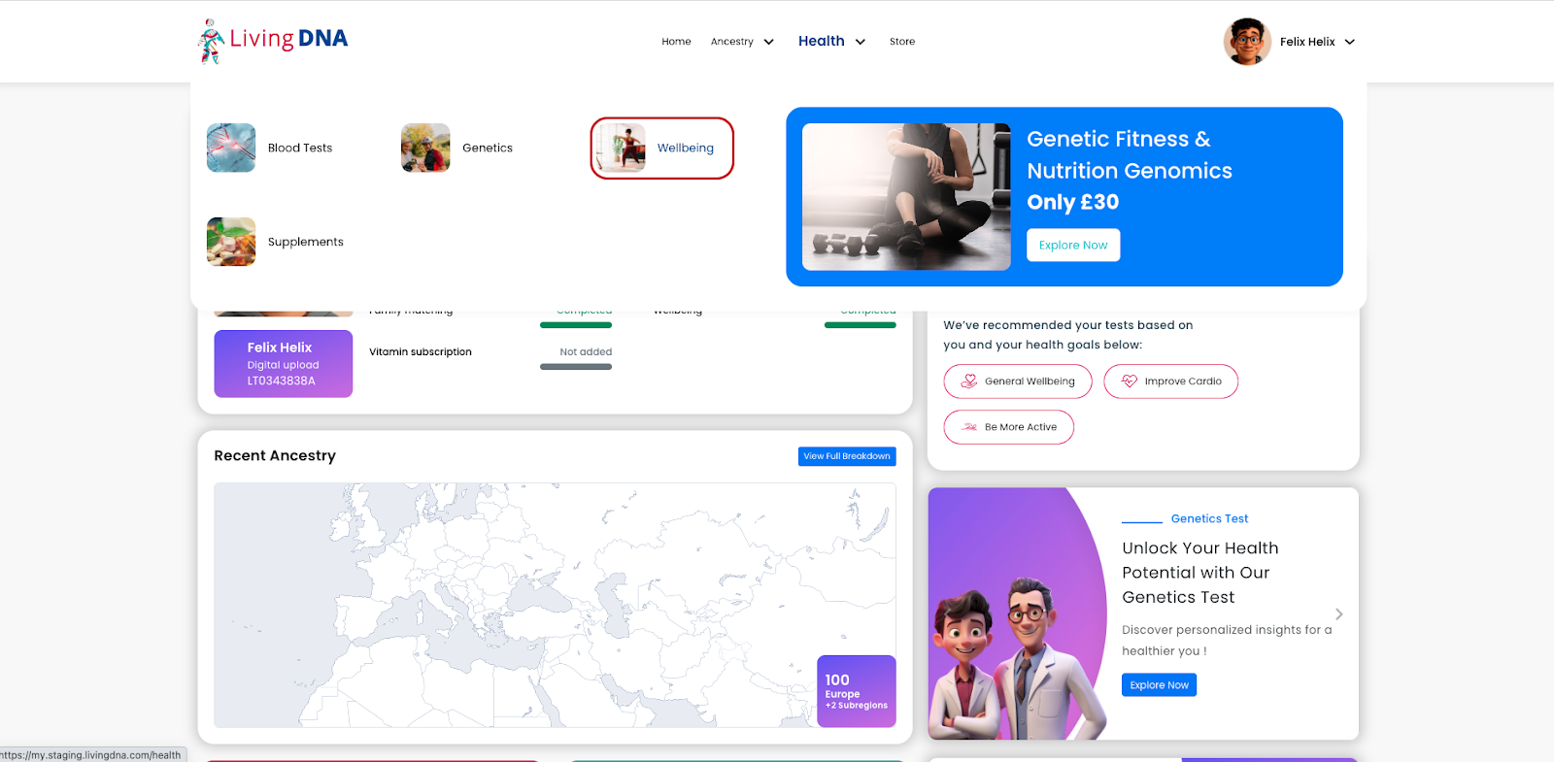This screenshot has height=762, width=1554.
Task: Click 'Unlock Your Health Potential' heading
Action: click(1200, 573)
